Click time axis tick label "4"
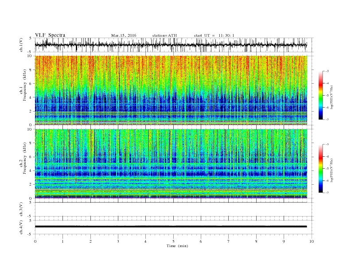This screenshot has height=271, width=351. pos(146,241)
